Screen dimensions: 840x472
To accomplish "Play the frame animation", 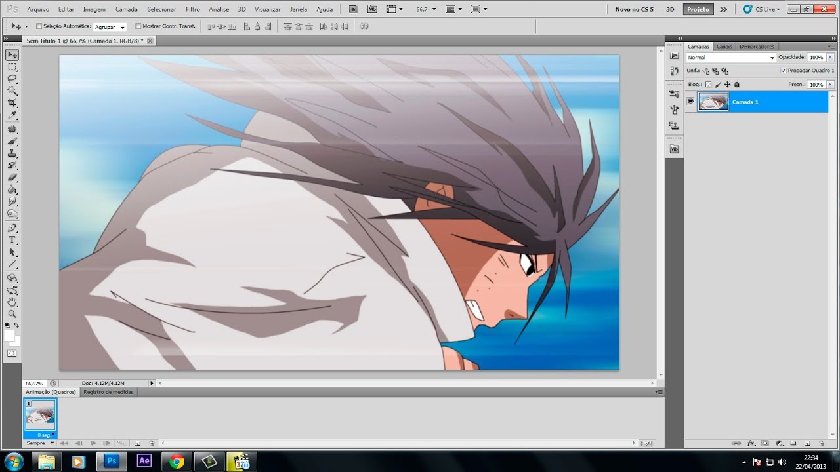I will (94, 443).
